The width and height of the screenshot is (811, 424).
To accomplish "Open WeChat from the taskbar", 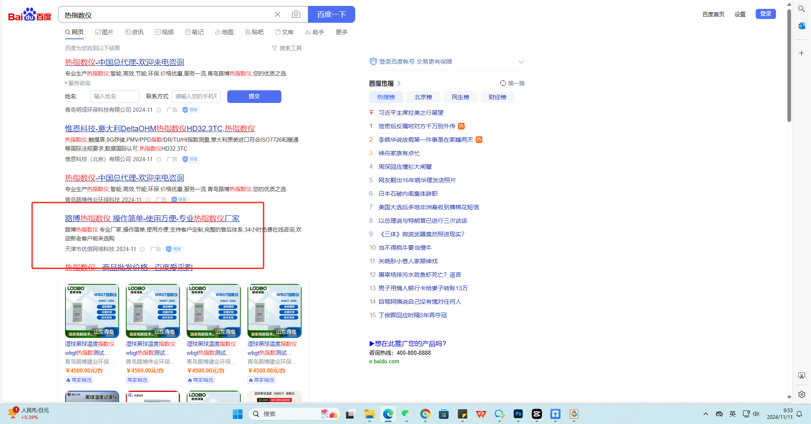I will coord(406,414).
